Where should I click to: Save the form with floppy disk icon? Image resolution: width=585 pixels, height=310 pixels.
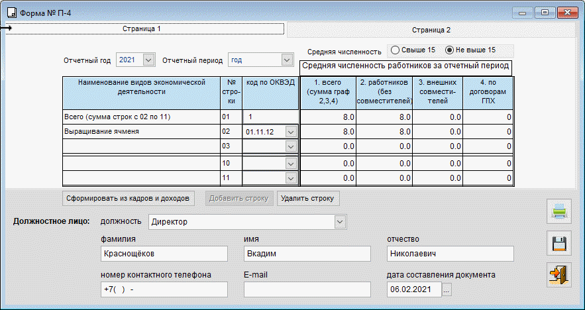pos(559,243)
